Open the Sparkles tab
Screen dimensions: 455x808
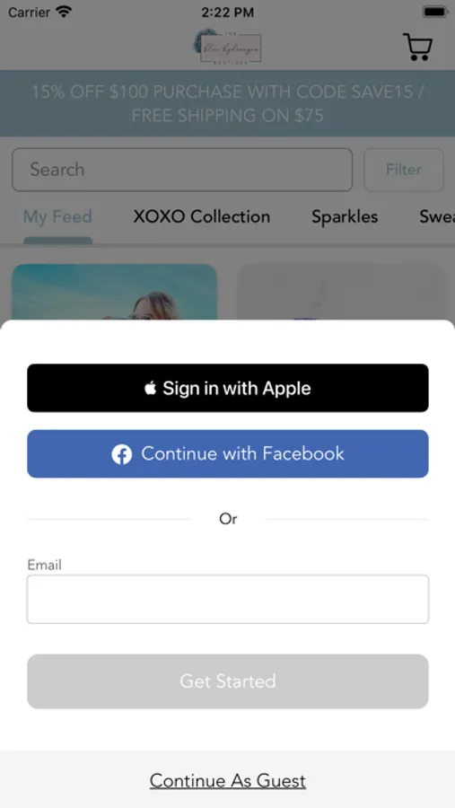[345, 216]
